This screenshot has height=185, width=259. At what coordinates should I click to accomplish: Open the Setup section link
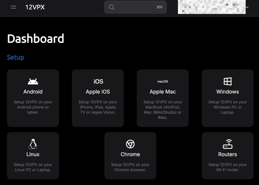click(15, 57)
